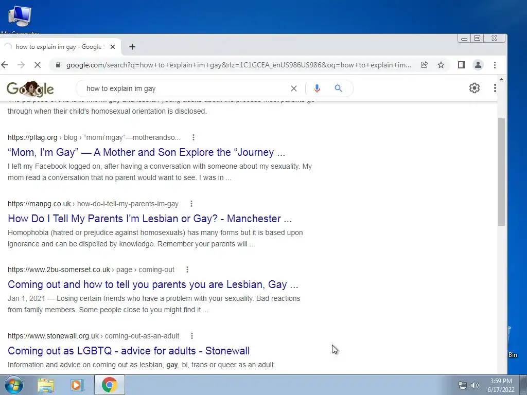Viewport: 527px width, 395px height.
Task: Share this page icon in address bar
Action: click(424, 65)
